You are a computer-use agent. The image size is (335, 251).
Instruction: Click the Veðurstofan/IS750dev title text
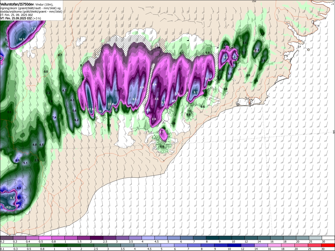(x=17, y=4)
